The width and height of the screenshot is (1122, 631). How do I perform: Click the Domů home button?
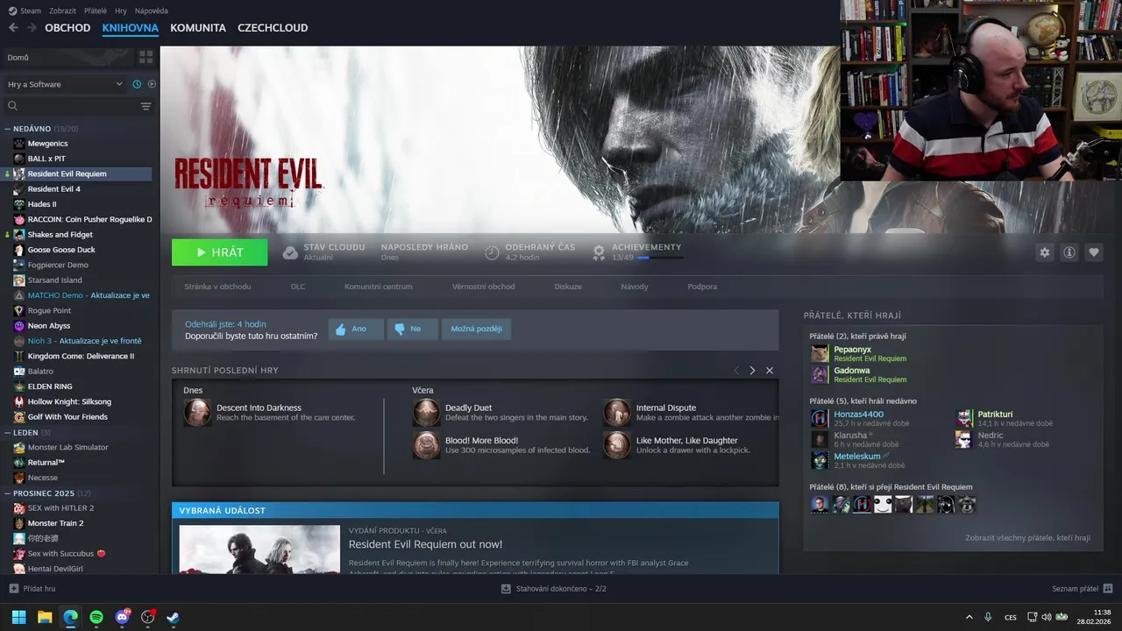(67, 57)
